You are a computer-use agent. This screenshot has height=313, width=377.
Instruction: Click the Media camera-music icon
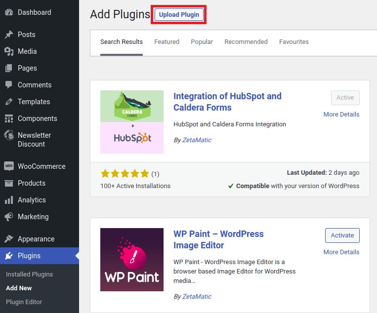9,51
